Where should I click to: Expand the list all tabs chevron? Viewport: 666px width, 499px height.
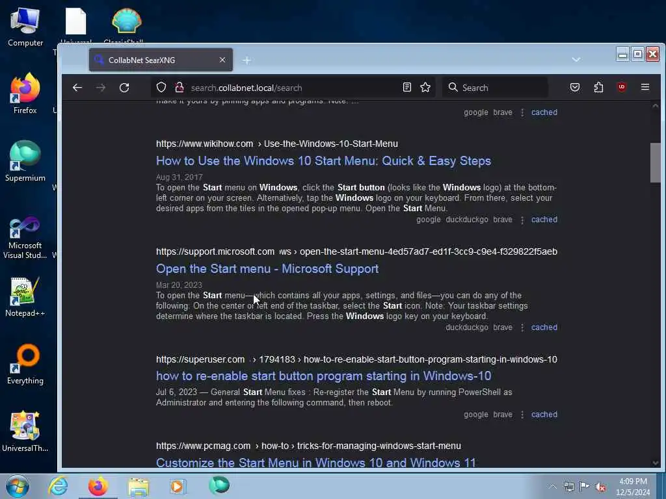coord(576,60)
